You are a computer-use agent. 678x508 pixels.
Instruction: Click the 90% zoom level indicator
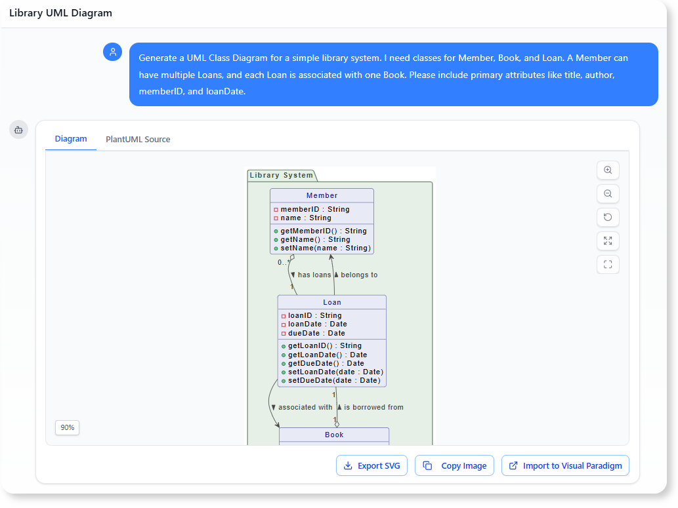67,427
